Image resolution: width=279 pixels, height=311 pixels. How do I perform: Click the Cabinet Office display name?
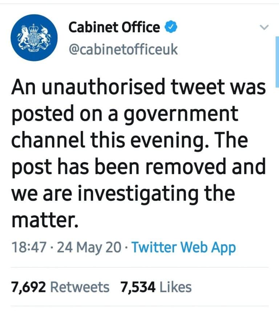click(114, 26)
